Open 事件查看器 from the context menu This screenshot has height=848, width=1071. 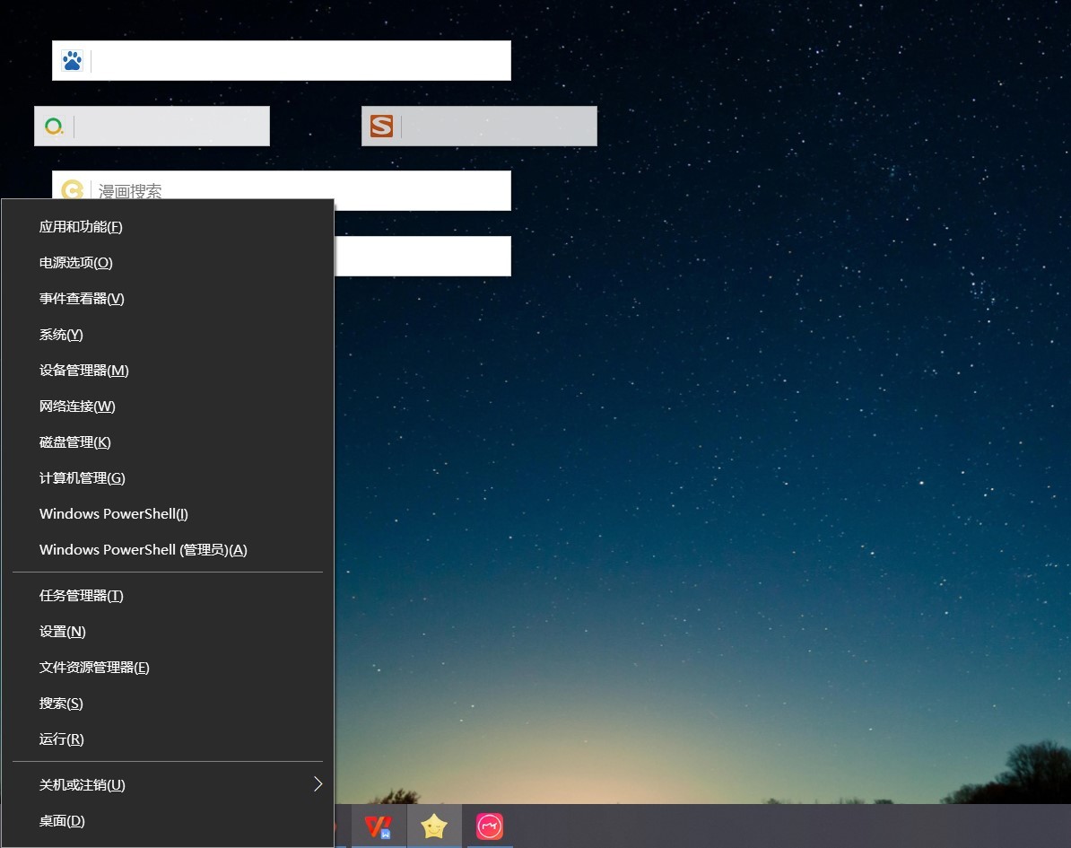82,299
